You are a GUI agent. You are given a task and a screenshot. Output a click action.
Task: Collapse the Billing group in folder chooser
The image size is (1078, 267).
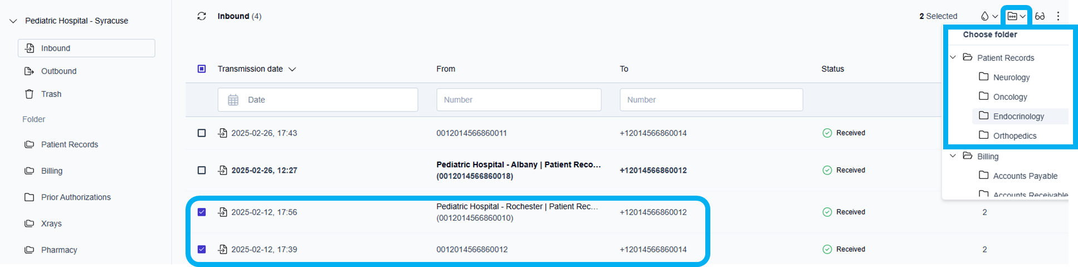point(953,156)
